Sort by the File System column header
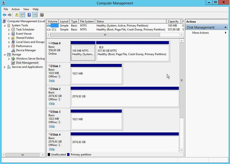Image resolution: width=230 pixels, height=164 pixels. tap(87, 22)
